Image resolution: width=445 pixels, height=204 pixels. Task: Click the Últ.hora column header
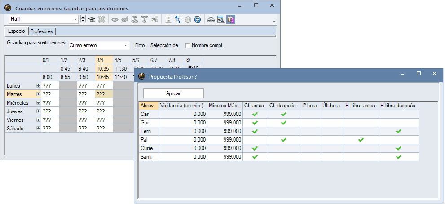coord(332,106)
